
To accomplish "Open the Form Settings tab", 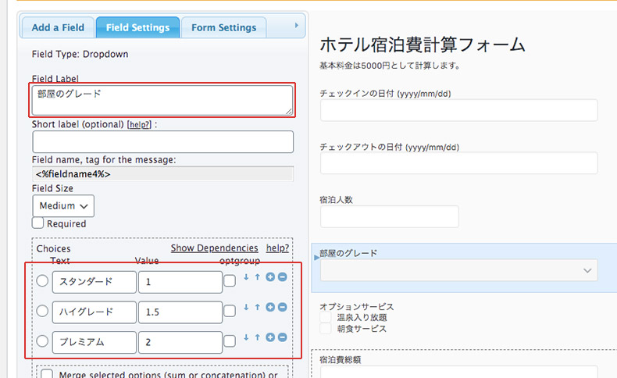I will click(223, 27).
